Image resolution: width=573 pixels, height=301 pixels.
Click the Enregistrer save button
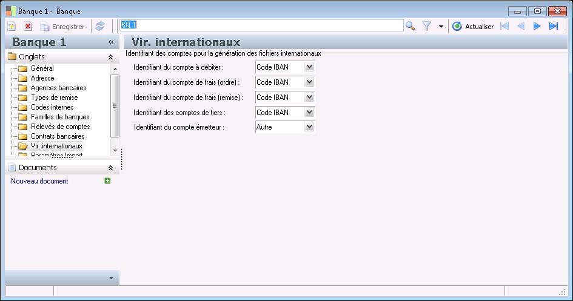point(62,27)
